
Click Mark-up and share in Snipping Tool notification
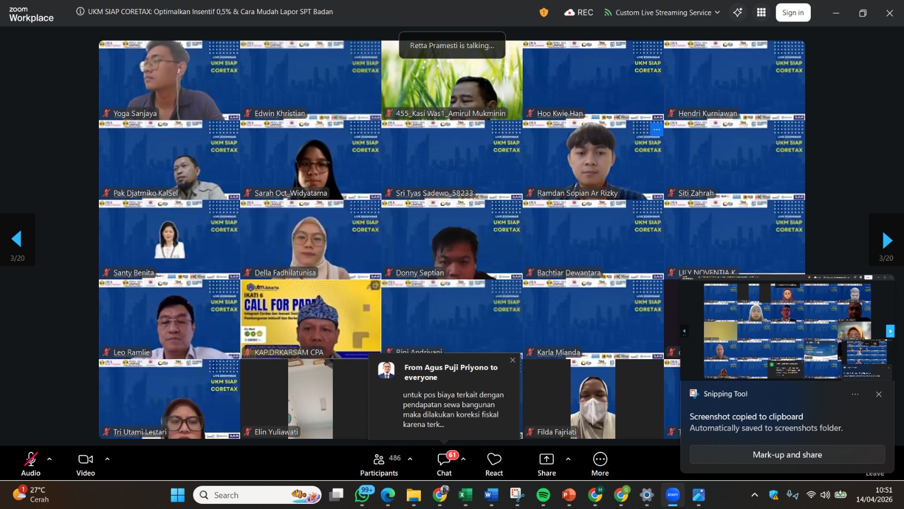click(x=787, y=455)
